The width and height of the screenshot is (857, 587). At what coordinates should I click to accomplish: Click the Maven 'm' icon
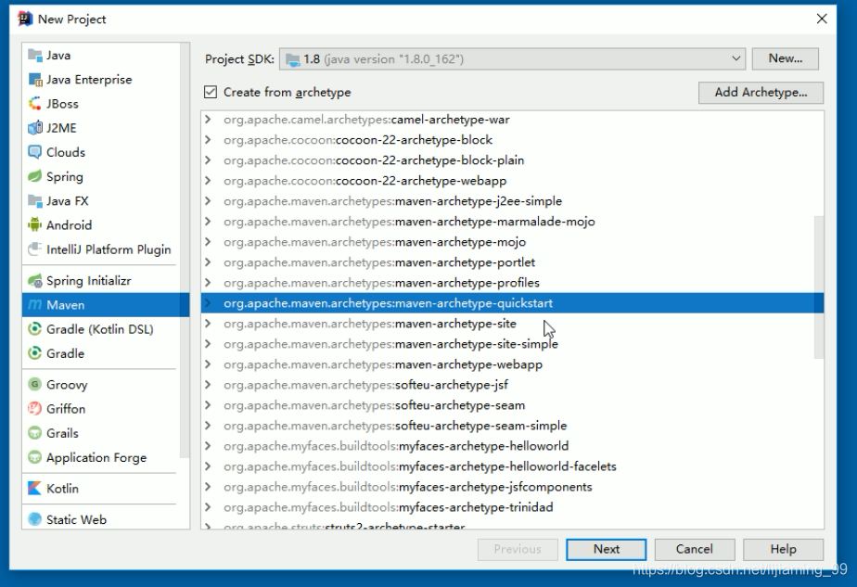[35, 304]
